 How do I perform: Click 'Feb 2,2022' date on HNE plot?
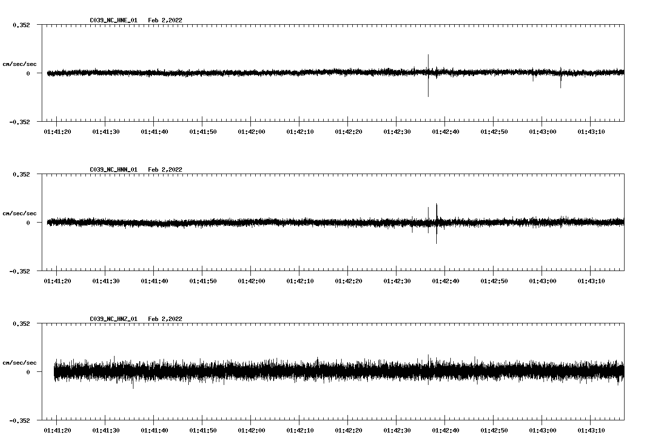(165, 20)
